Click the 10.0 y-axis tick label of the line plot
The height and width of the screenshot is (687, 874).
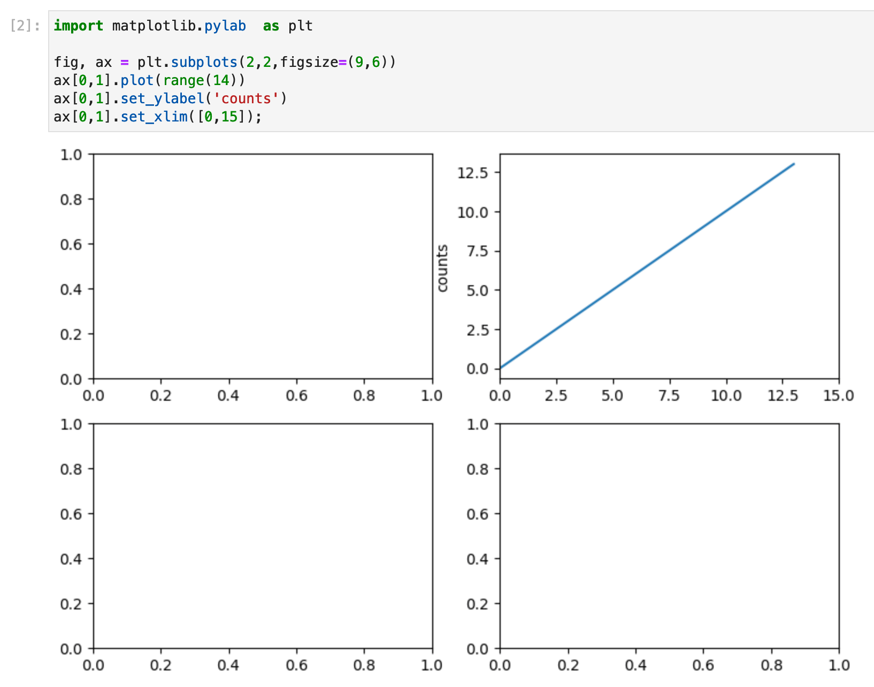coord(473,212)
